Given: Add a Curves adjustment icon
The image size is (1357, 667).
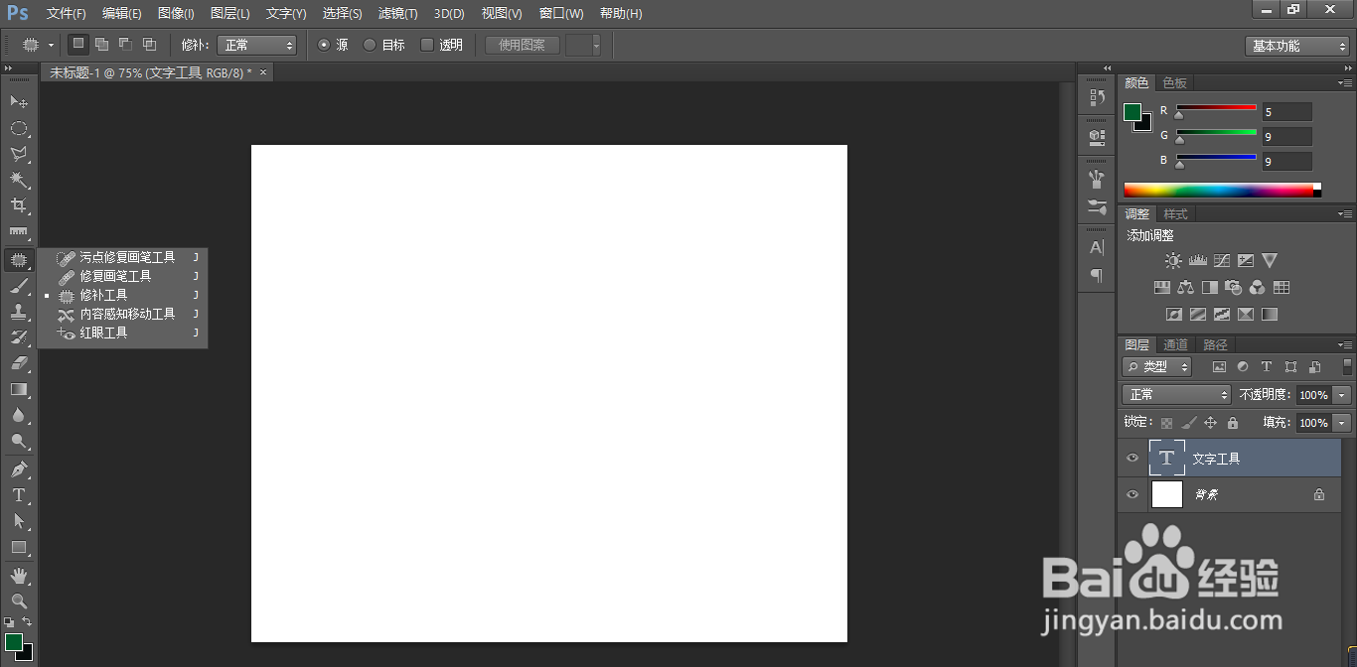Looking at the screenshot, I should click(1221, 261).
